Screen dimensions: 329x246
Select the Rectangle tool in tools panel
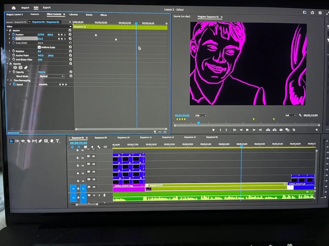(46, 141)
